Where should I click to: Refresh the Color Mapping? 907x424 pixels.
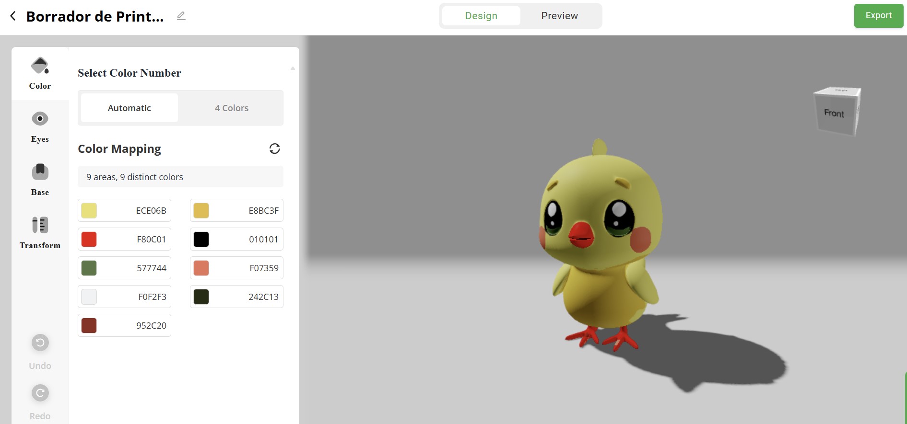click(x=274, y=149)
